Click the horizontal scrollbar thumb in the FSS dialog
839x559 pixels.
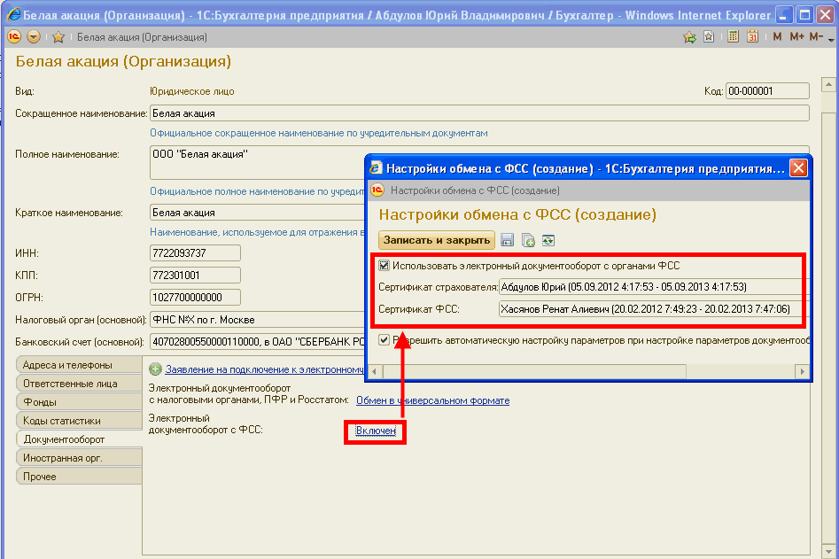click(x=534, y=371)
